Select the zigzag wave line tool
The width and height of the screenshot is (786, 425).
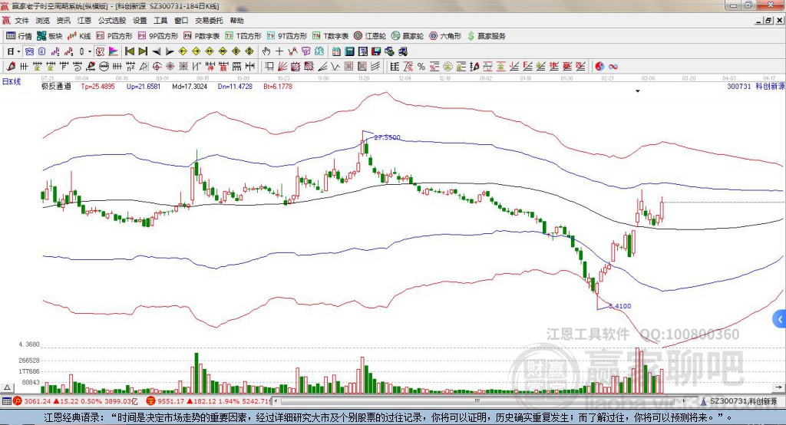click(x=335, y=66)
